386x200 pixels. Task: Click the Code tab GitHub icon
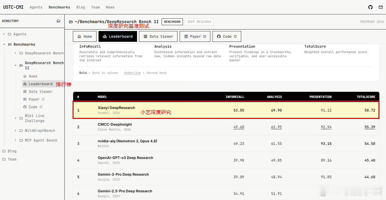[x=219, y=36]
